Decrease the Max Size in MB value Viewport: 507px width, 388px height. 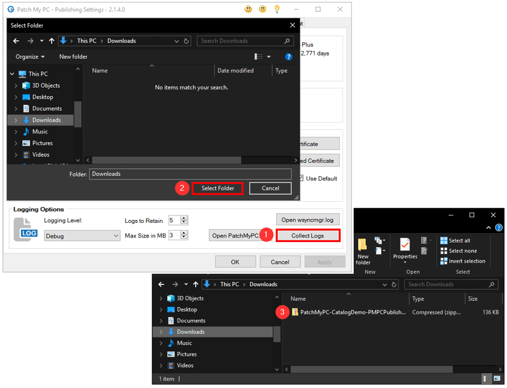tap(184, 238)
